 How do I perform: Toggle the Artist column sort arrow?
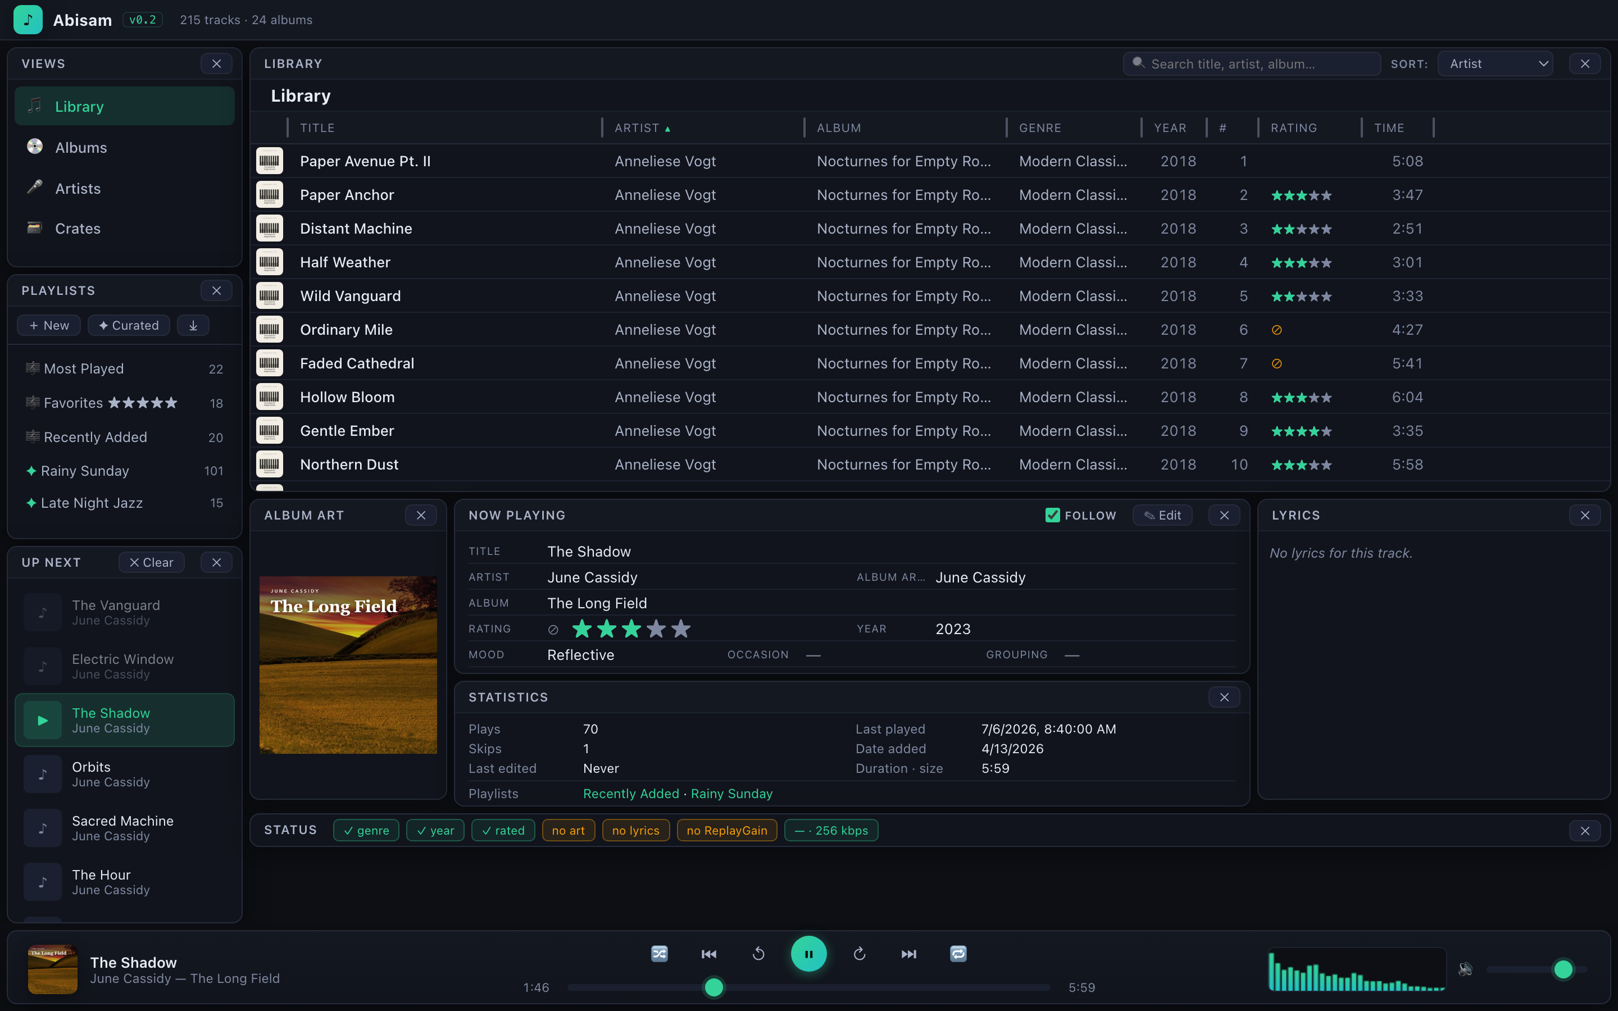(667, 129)
